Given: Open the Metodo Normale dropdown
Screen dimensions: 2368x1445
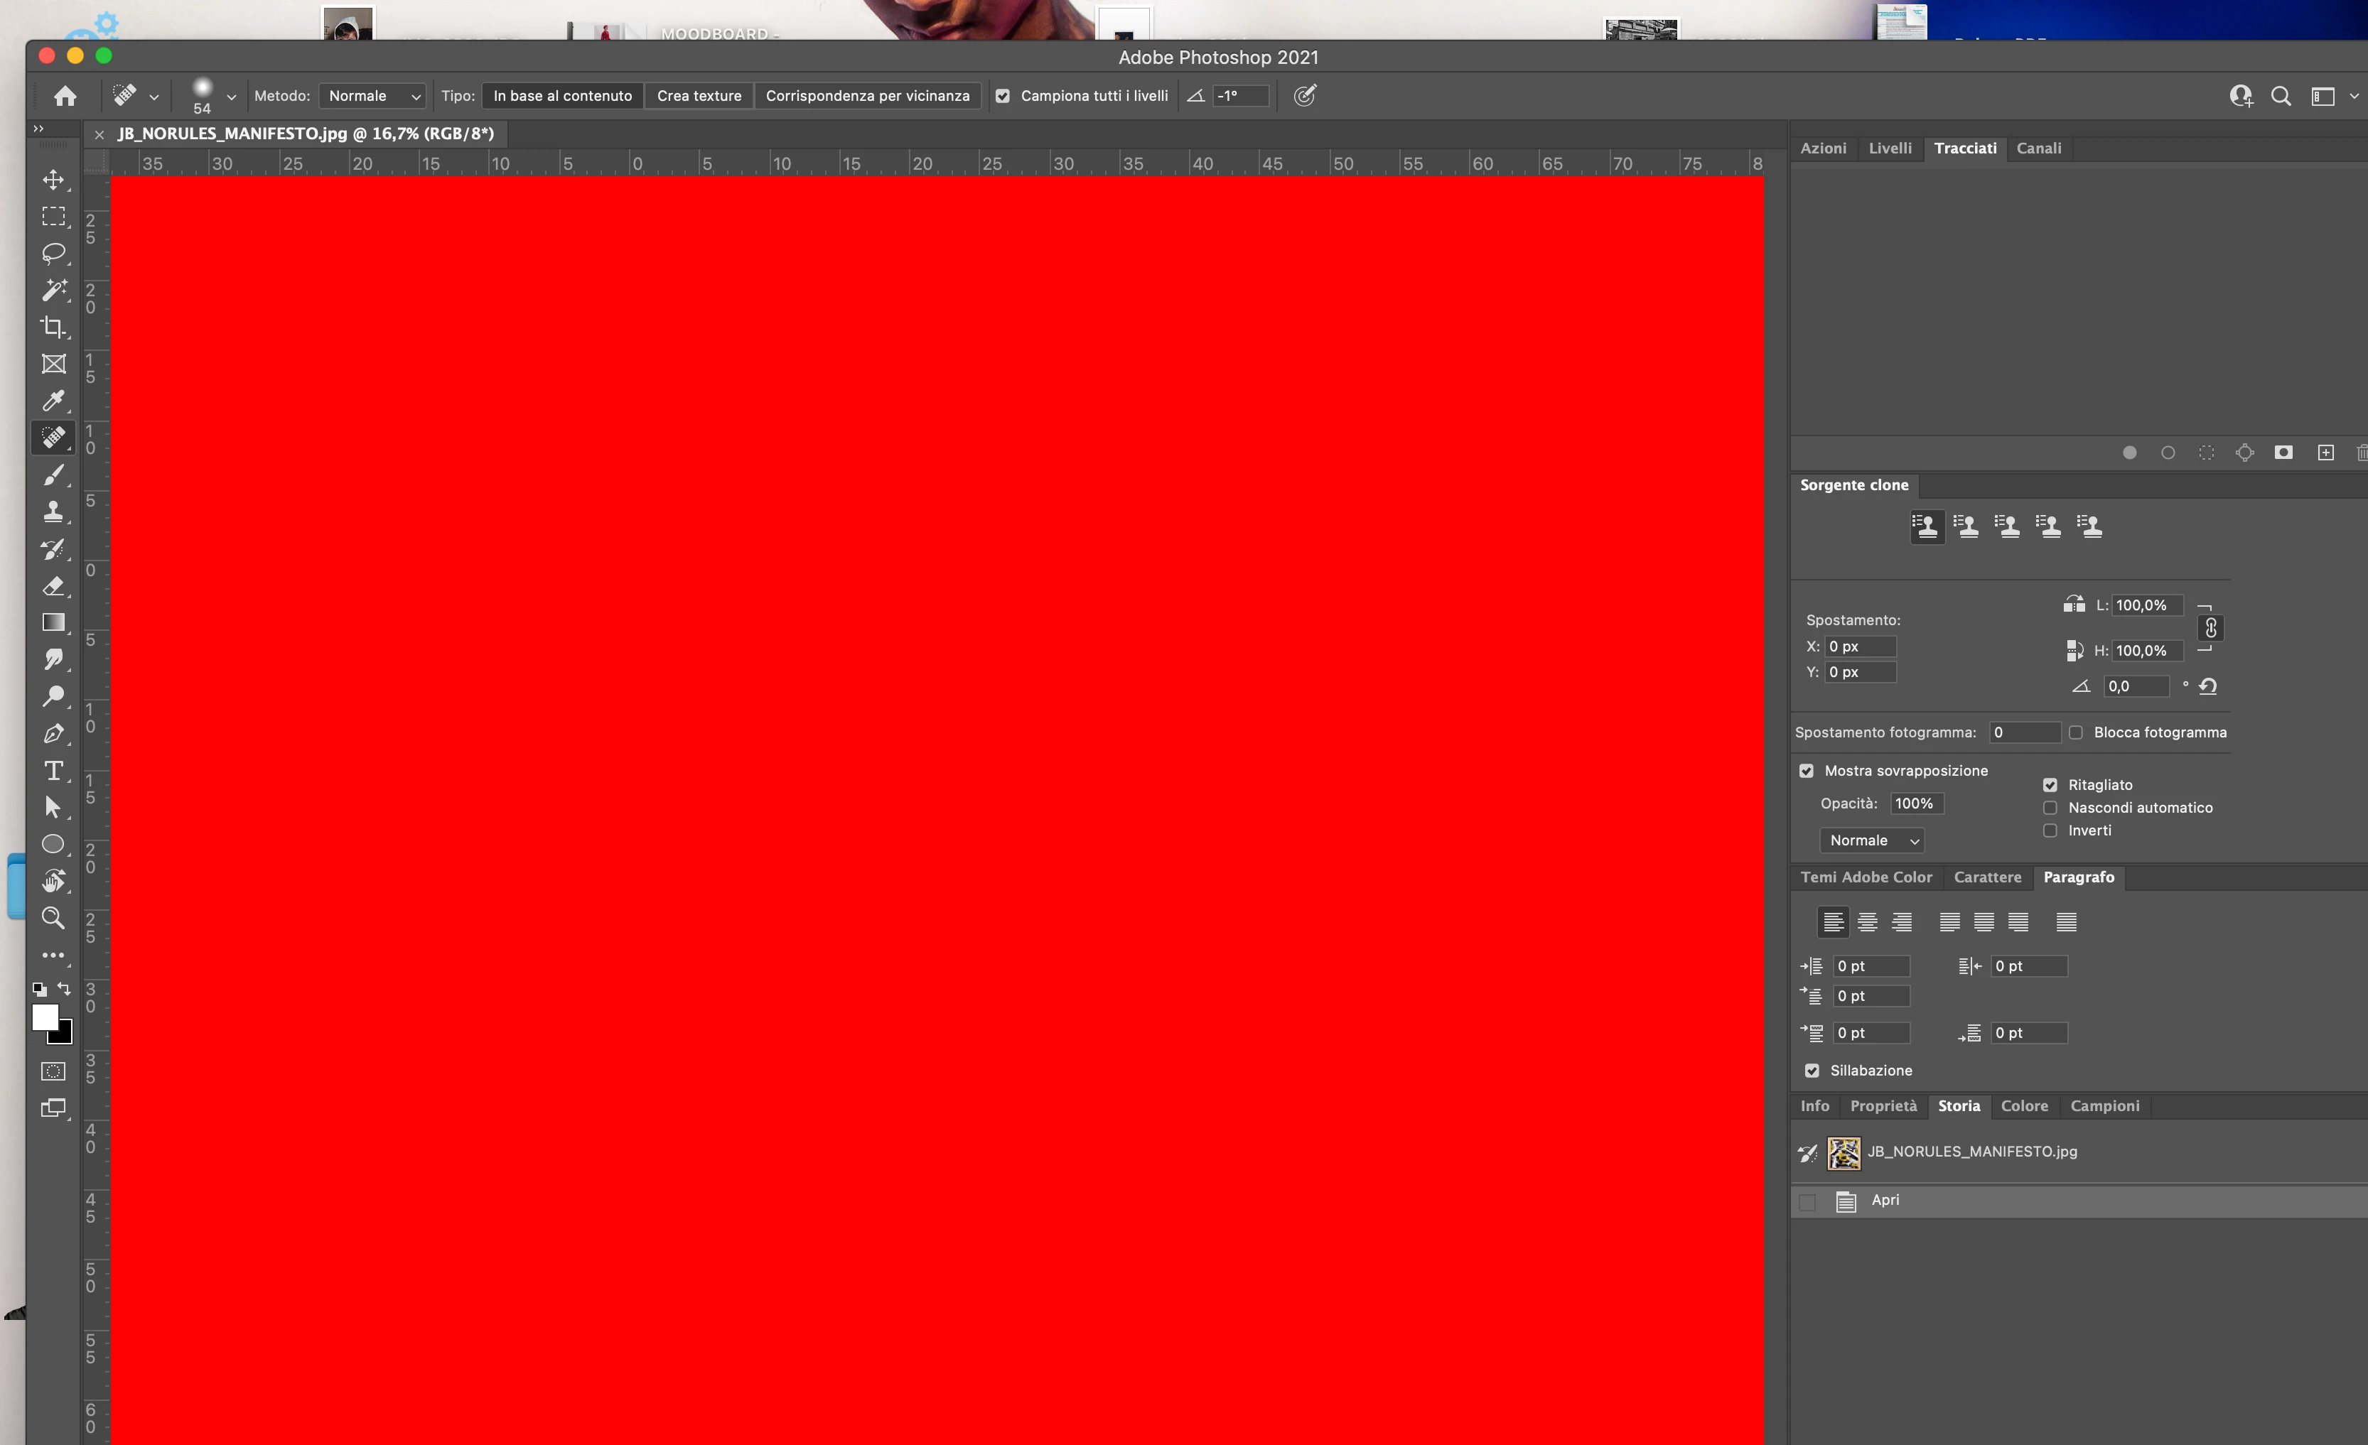Looking at the screenshot, I should point(373,96).
